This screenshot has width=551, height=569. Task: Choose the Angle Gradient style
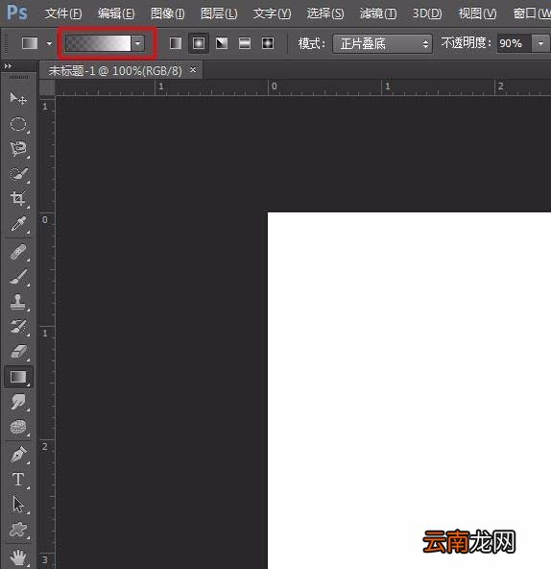222,43
